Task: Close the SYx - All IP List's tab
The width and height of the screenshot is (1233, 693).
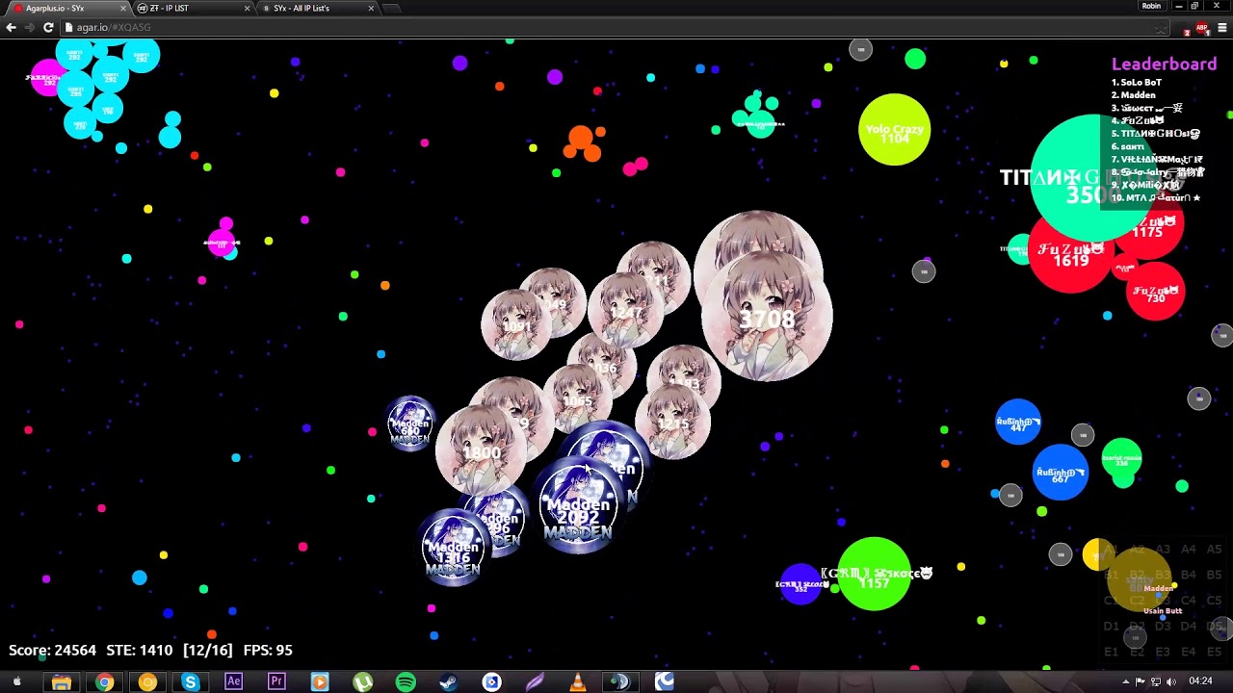Action: 371,8
